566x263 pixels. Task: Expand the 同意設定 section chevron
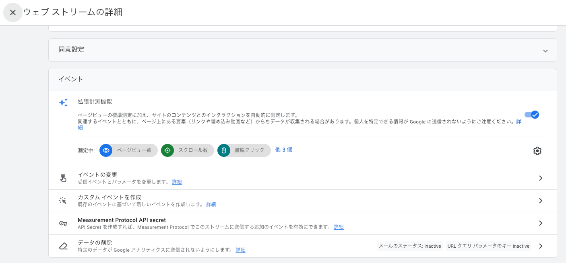pyautogui.click(x=545, y=51)
